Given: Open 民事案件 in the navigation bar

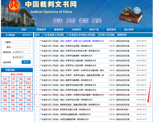Looking at the screenshot, I should coord(41,30).
